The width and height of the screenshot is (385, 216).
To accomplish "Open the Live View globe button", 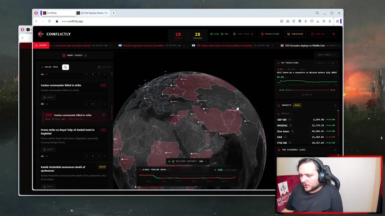I will point(243,34).
